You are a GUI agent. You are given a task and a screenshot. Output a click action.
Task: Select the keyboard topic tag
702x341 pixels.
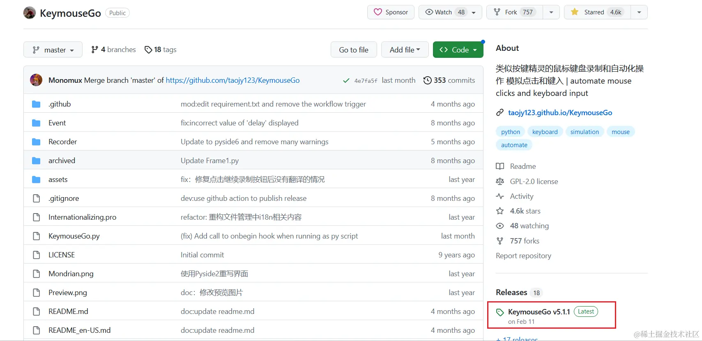[545, 132]
